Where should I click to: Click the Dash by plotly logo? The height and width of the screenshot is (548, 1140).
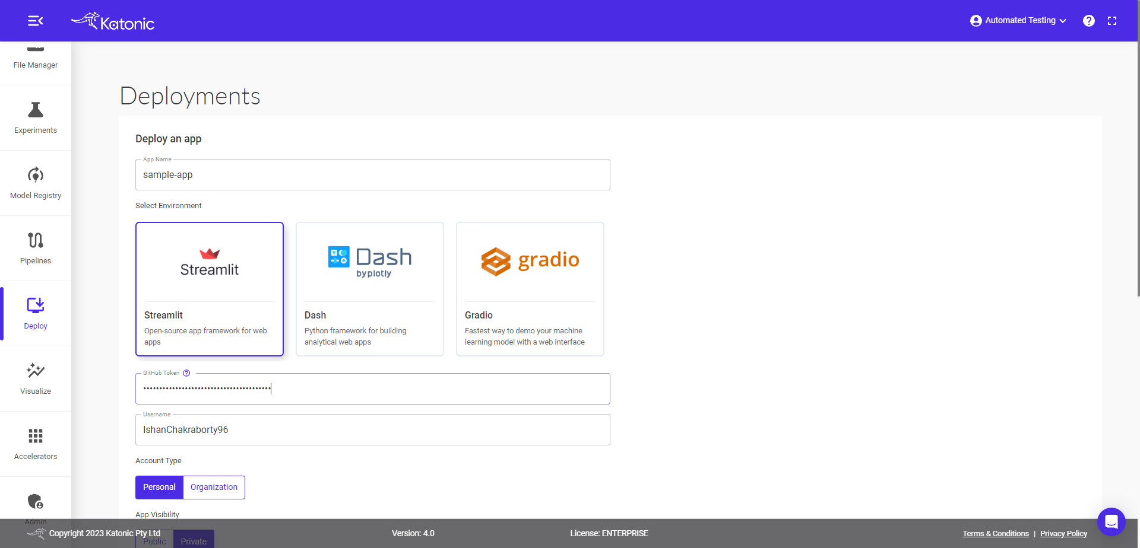[x=370, y=262]
